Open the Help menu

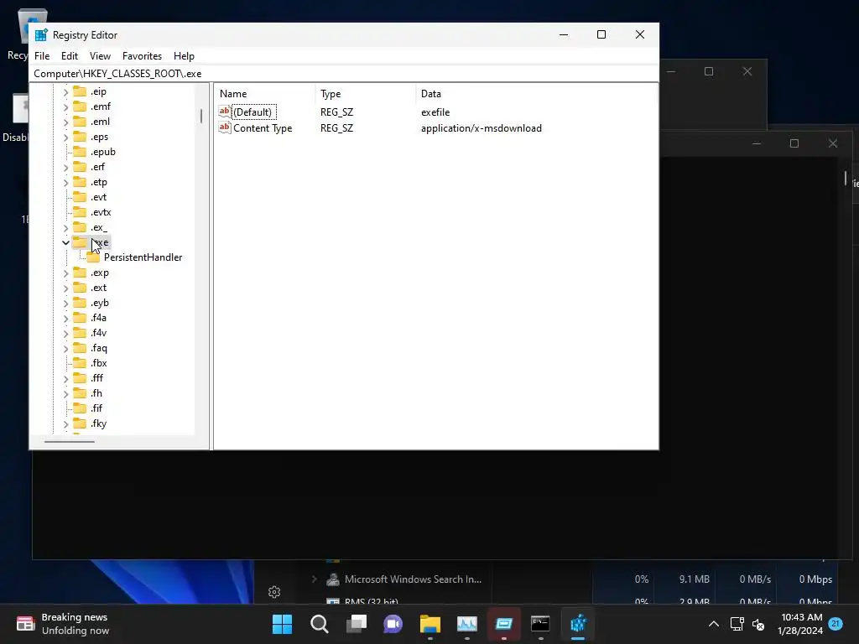184,56
